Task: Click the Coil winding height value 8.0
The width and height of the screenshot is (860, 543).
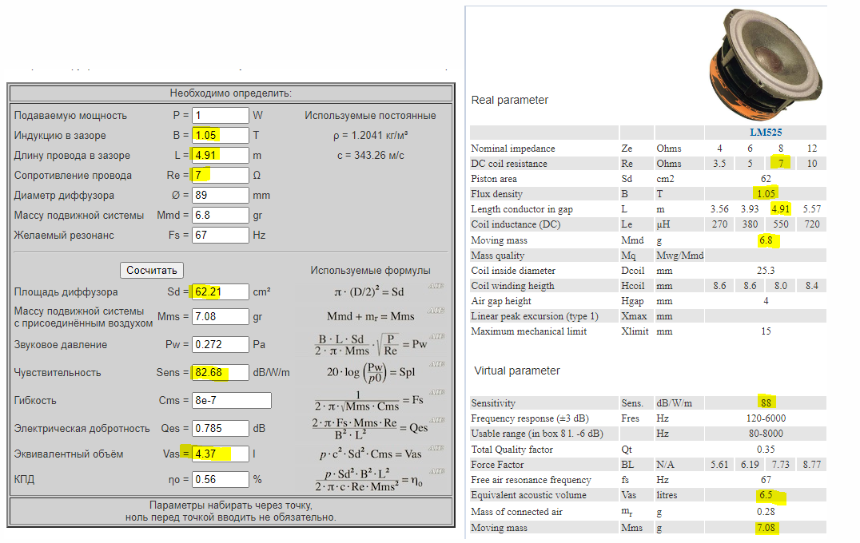Action: (780, 285)
